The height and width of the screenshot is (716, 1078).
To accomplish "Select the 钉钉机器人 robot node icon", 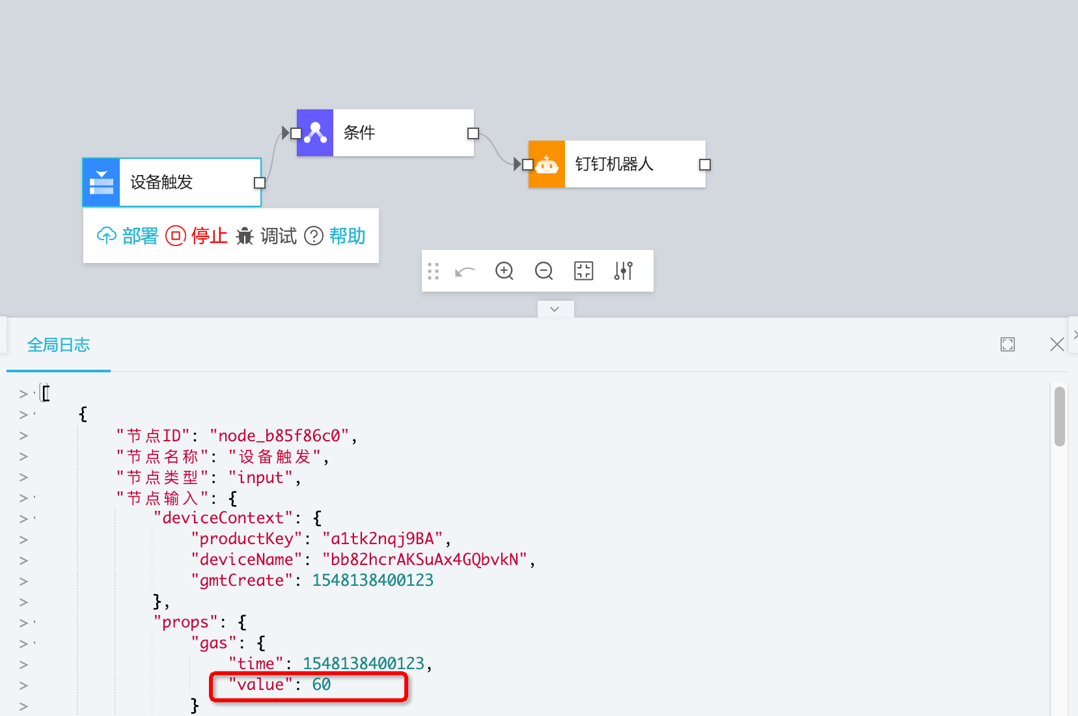I will [x=547, y=165].
